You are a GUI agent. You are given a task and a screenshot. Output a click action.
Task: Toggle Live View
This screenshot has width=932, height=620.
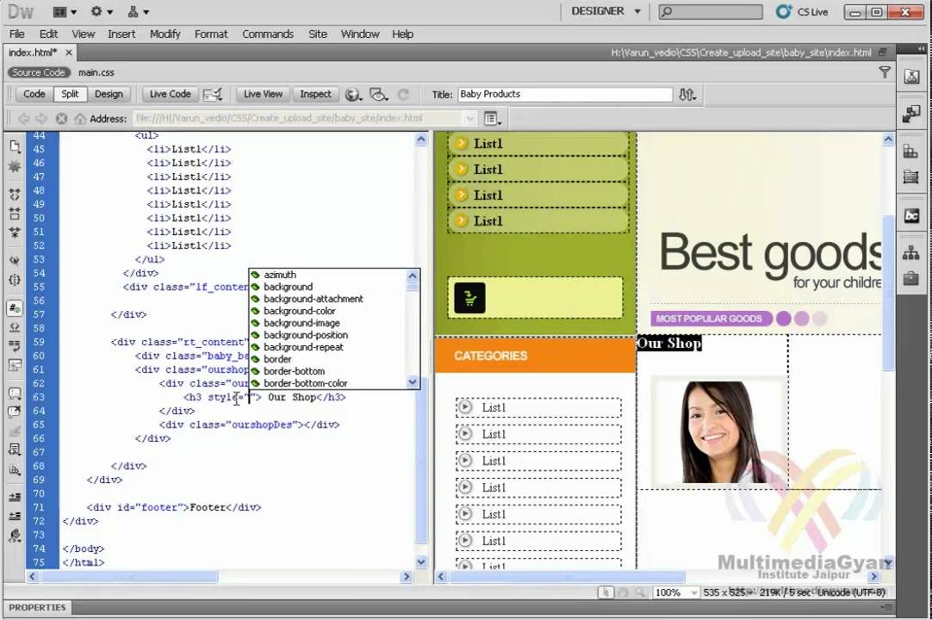click(263, 94)
